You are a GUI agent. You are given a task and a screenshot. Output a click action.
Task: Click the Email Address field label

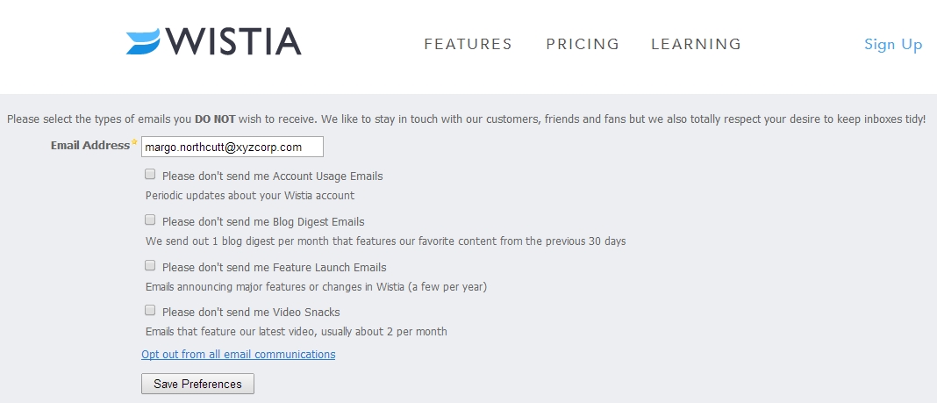pyautogui.click(x=90, y=145)
